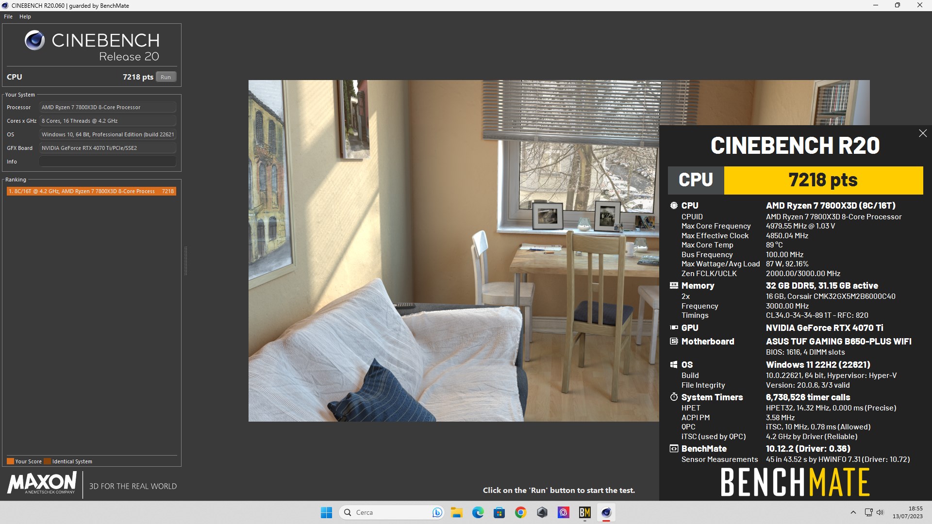Click the ASUS TUF GAMING B650-PLUS WIFI text

(x=838, y=342)
